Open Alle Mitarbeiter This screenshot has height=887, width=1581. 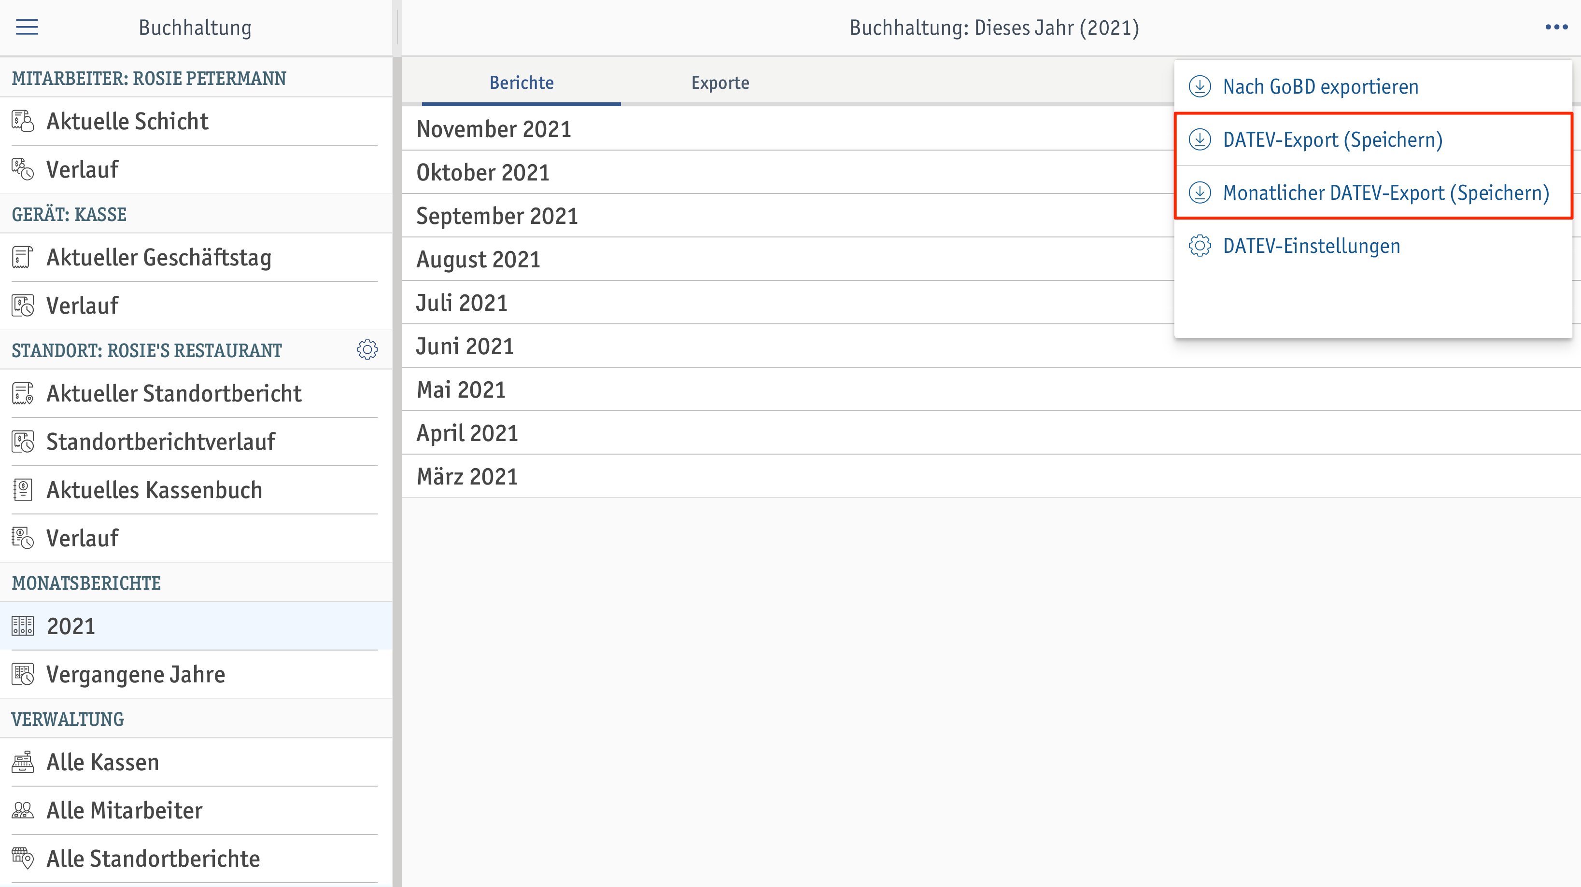(195, 810)
